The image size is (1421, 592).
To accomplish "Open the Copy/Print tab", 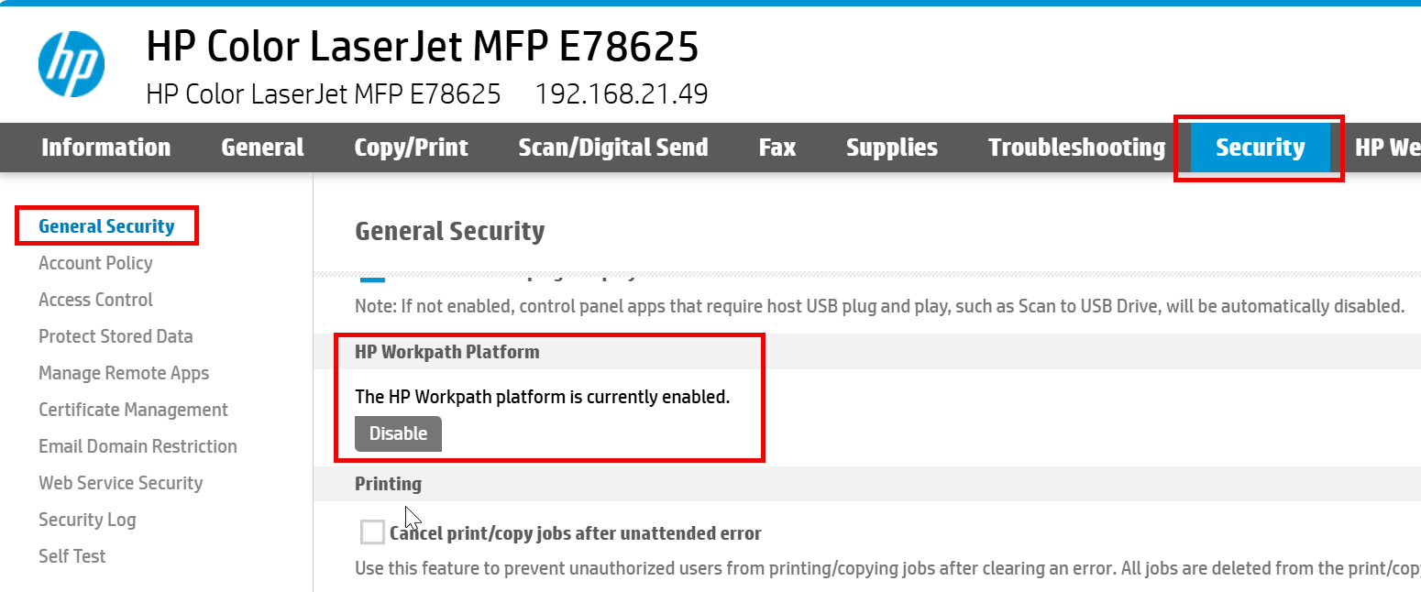I will [x=411, y=148].
